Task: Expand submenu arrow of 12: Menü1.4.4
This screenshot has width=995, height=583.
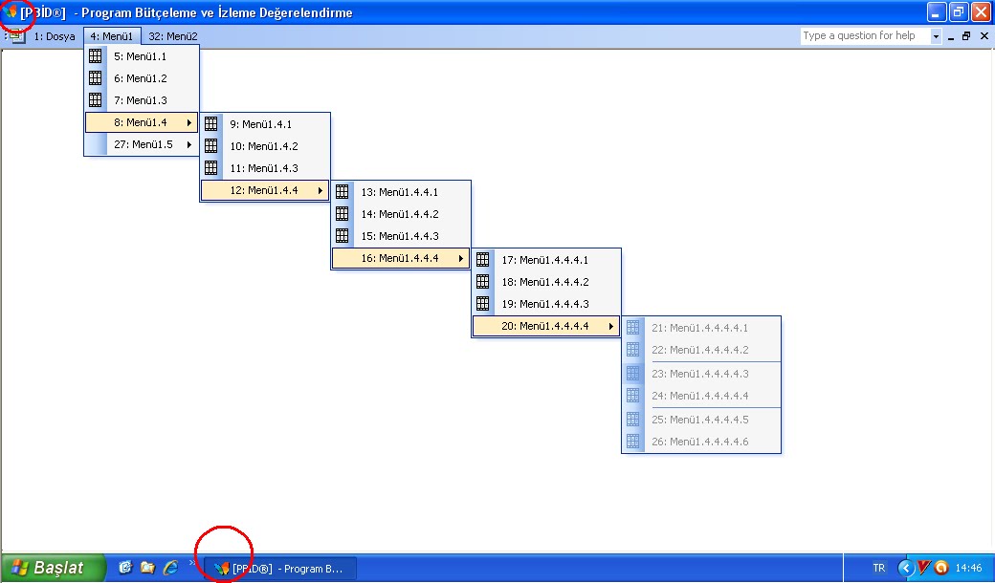Action: (321, 190)
